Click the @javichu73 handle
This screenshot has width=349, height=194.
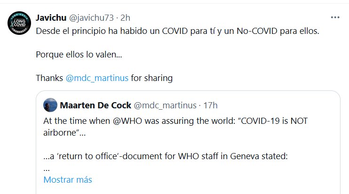click(93, 18)
